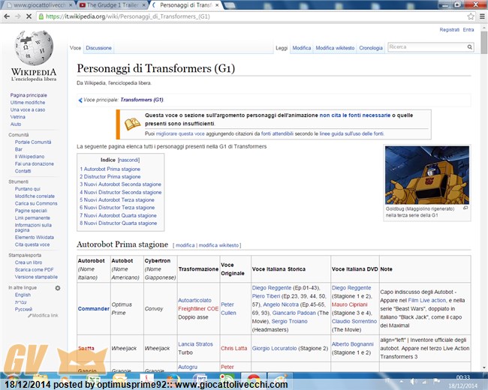
Task: Open Film Live action link
Action: pyautogui.click(x=427, y=301)
